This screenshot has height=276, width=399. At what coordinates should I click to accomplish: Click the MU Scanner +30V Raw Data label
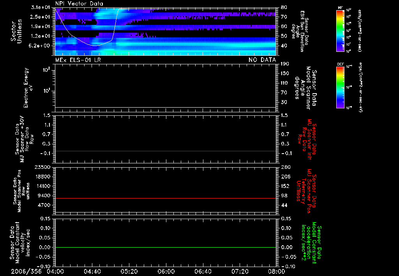pyautogui.click(x=24, y=139)
